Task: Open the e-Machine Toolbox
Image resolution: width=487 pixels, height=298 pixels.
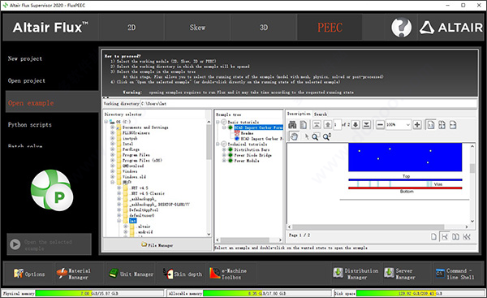Action: pyautogui.click(x=228, y=274)
